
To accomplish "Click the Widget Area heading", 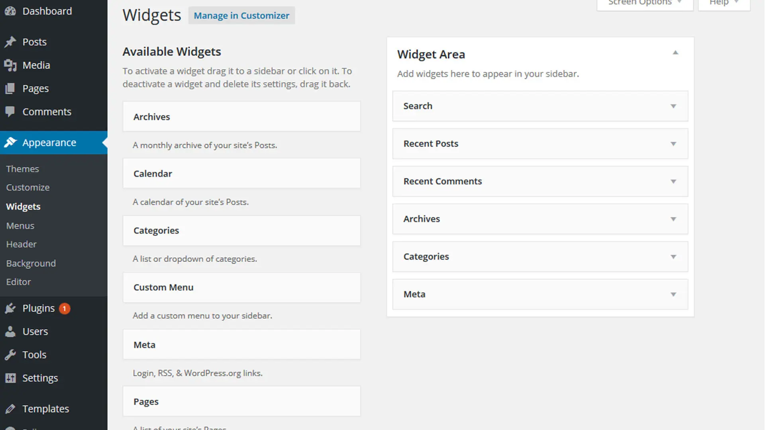I will 431,54.
